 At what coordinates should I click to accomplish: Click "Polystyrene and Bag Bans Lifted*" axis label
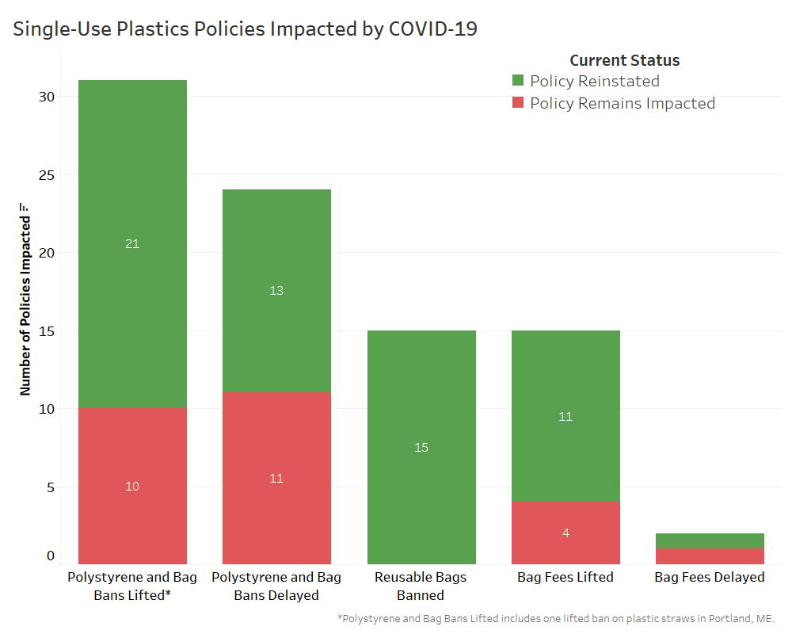pos(132,586)
